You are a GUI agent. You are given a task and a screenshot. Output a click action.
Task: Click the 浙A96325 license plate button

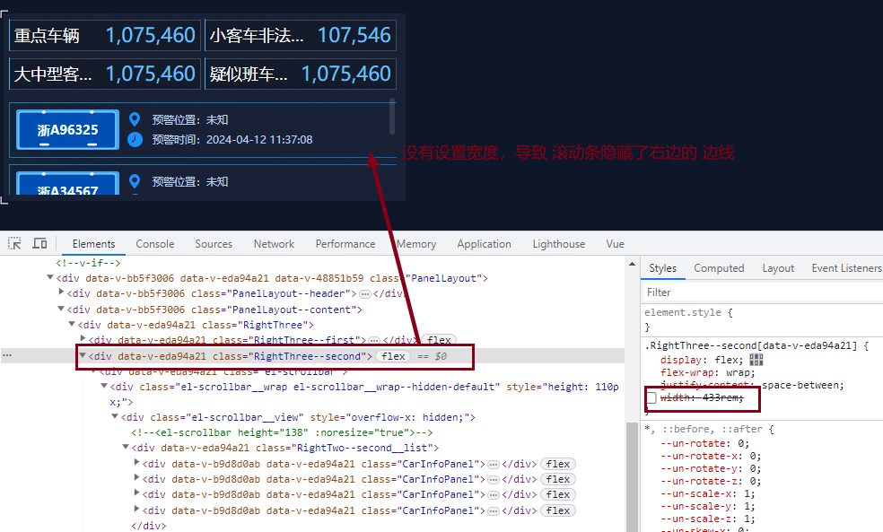pos(66,129)
